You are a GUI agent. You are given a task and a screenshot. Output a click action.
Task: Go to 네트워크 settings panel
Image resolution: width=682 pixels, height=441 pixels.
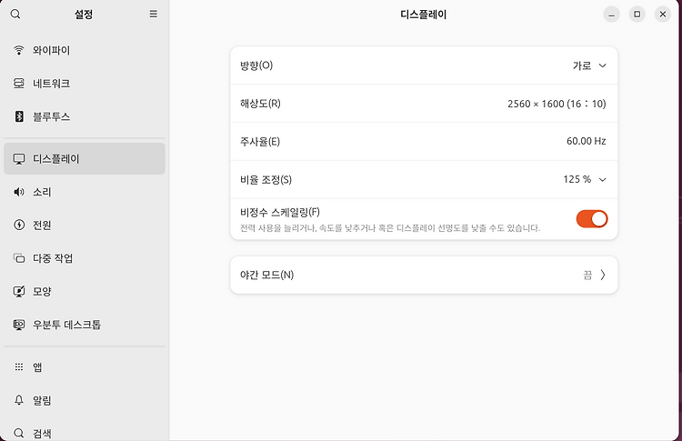point(85,83)
